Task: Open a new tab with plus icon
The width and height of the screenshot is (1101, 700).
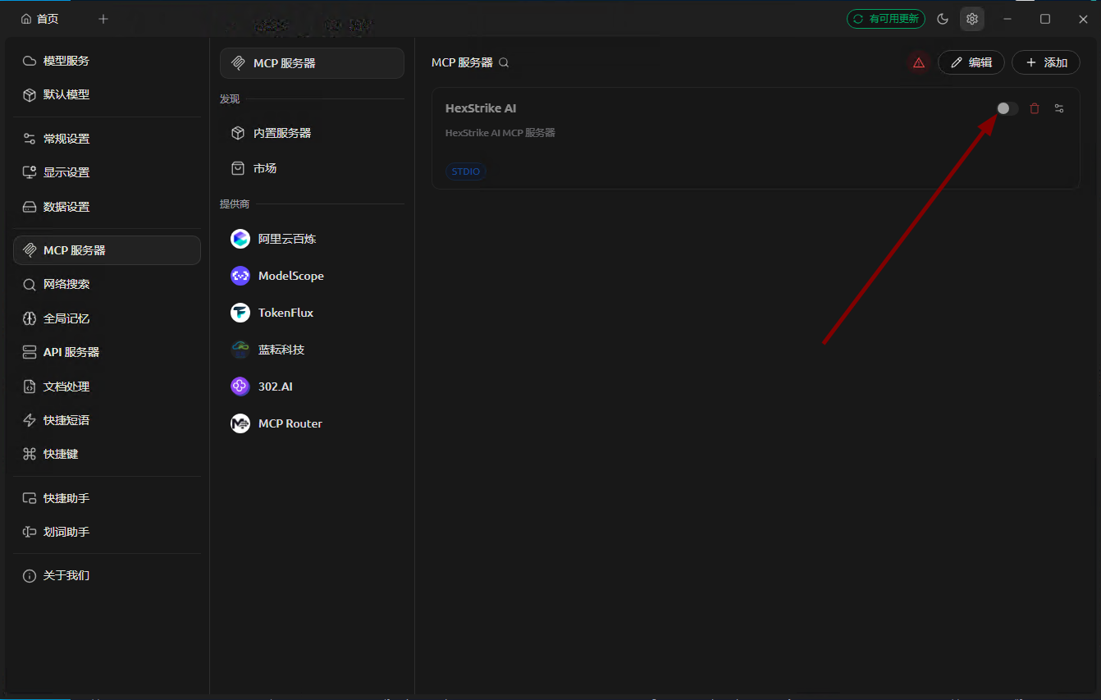Action: (x=103, y=19)
